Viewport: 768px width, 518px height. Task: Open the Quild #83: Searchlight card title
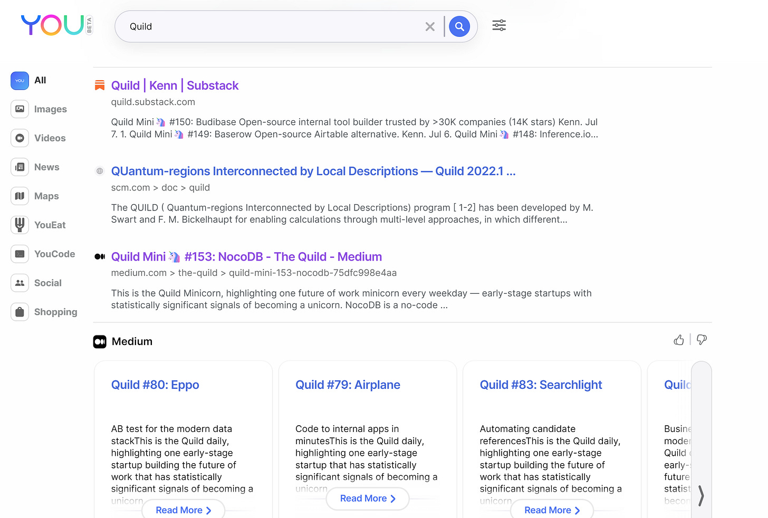pyautogui.click(x=541, y=385)
